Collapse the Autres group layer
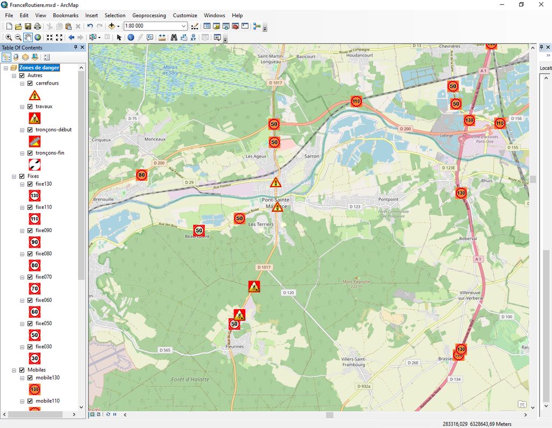Viewport: 552px width, 428px height. [14, 75]
